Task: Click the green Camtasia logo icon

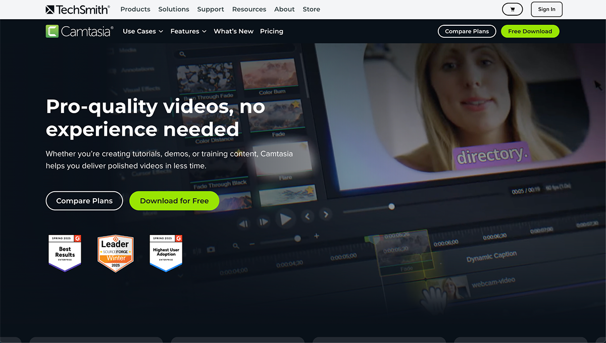Action: pyautogui.click(x=52, y=31)
